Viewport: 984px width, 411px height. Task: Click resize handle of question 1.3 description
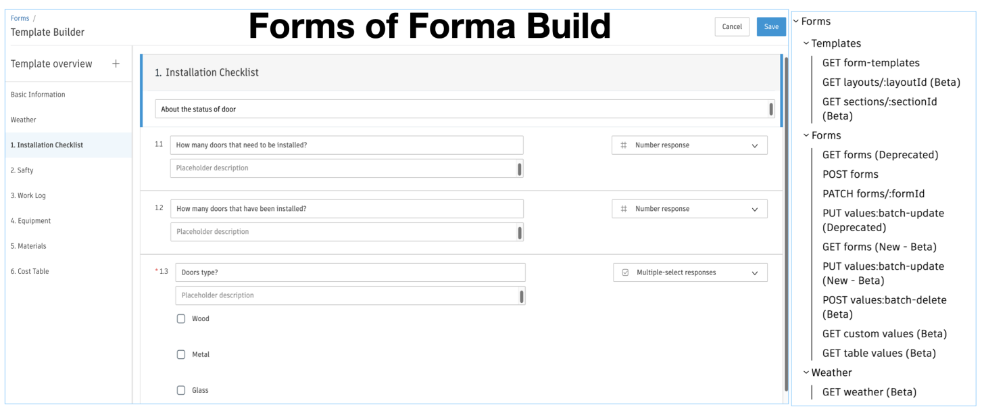[x=521, y=296]
